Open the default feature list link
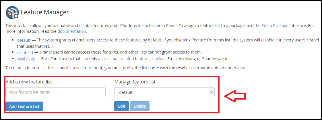Image resolution: width=322 pixels, height=120 pixels. click(x=24, y=40)
